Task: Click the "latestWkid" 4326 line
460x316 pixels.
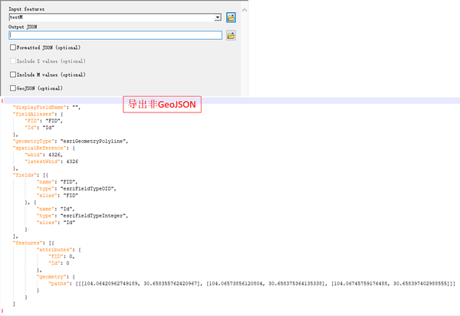Action: pos(51,161)
